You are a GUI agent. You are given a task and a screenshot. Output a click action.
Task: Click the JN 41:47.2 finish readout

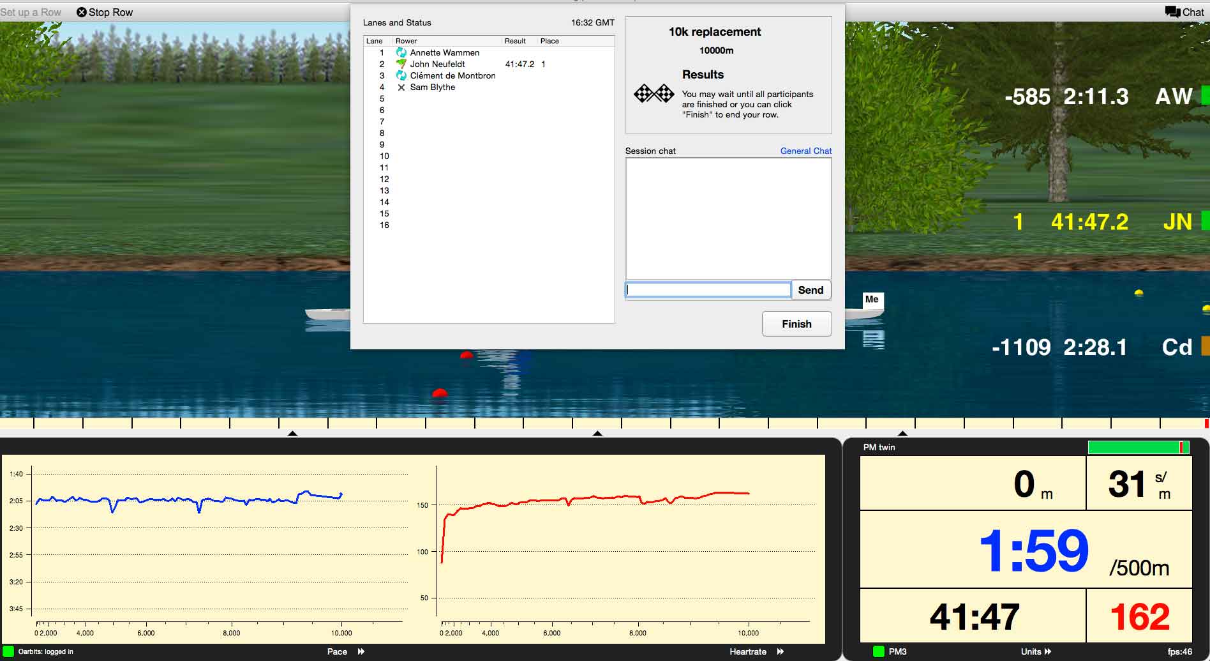1102,222
